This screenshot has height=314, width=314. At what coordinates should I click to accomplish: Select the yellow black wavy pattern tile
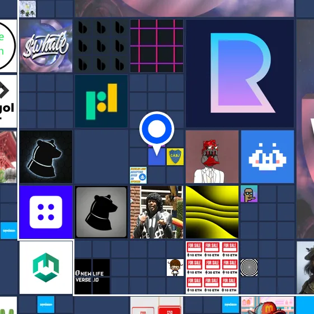pyautogui.click(x=212, y=212)
